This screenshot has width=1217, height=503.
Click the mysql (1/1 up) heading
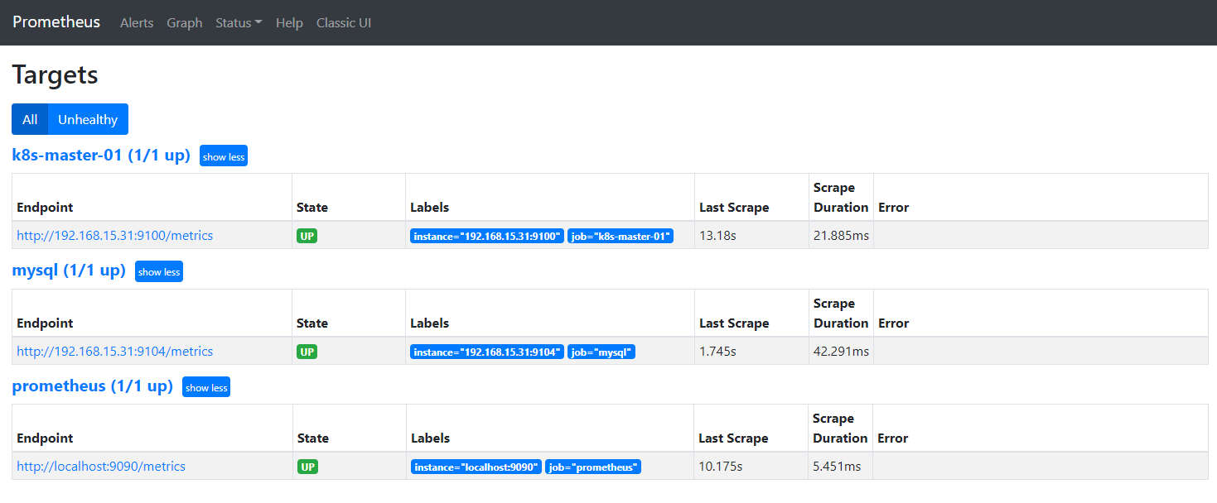(69, 271)
